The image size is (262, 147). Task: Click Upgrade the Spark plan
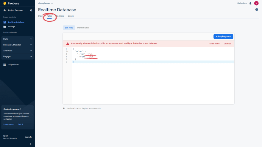coord(28,137)
